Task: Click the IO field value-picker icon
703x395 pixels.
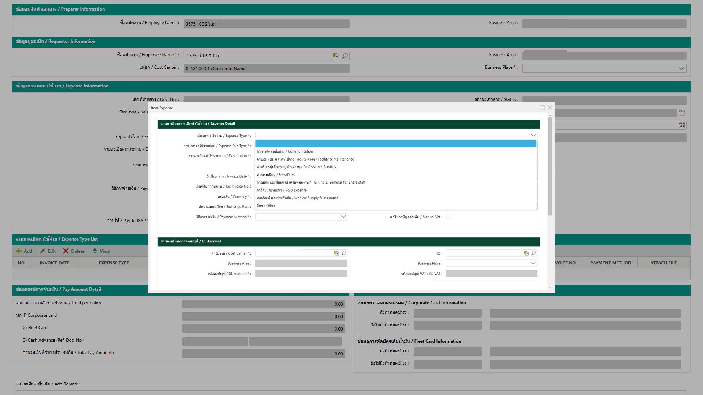Action: pyautogui.click(x=526, y=253)
